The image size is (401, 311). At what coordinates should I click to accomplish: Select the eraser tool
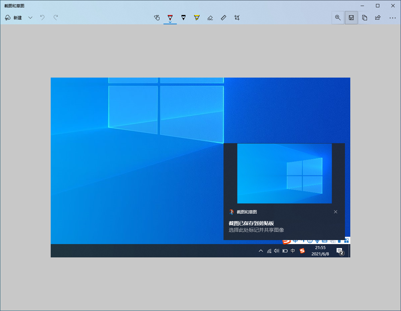(210, 18)
